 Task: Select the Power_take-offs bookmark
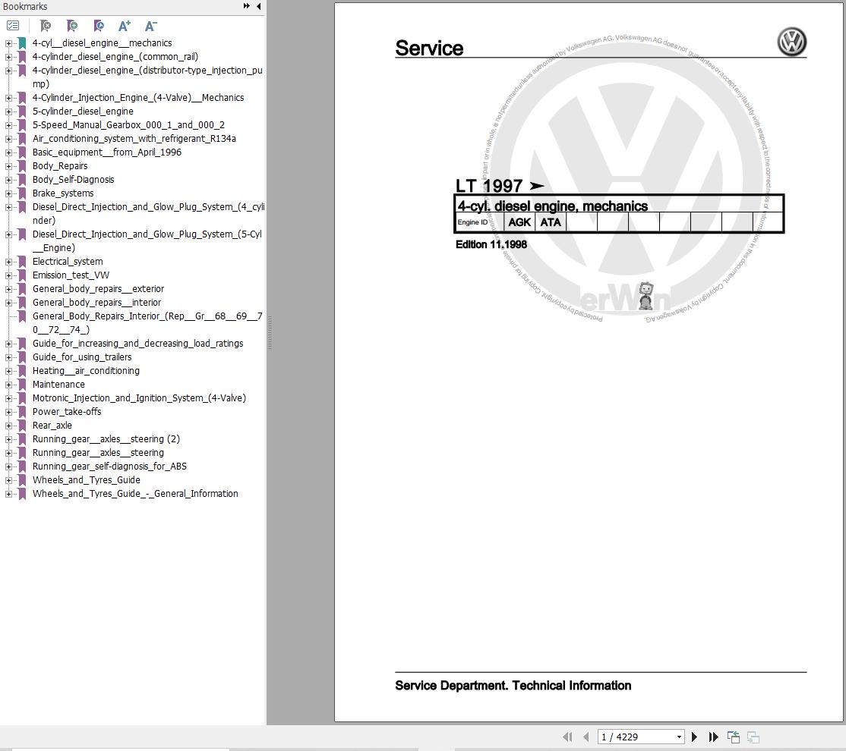click(x=66, y=412)
